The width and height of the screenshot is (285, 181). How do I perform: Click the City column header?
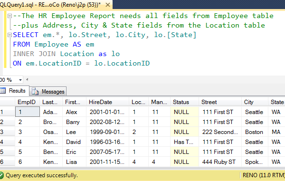(255, 102)
